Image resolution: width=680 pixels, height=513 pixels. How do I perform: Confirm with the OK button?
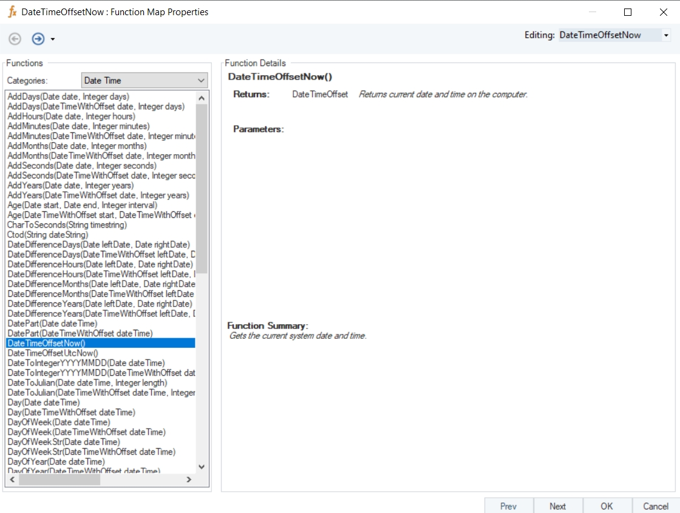607,506
